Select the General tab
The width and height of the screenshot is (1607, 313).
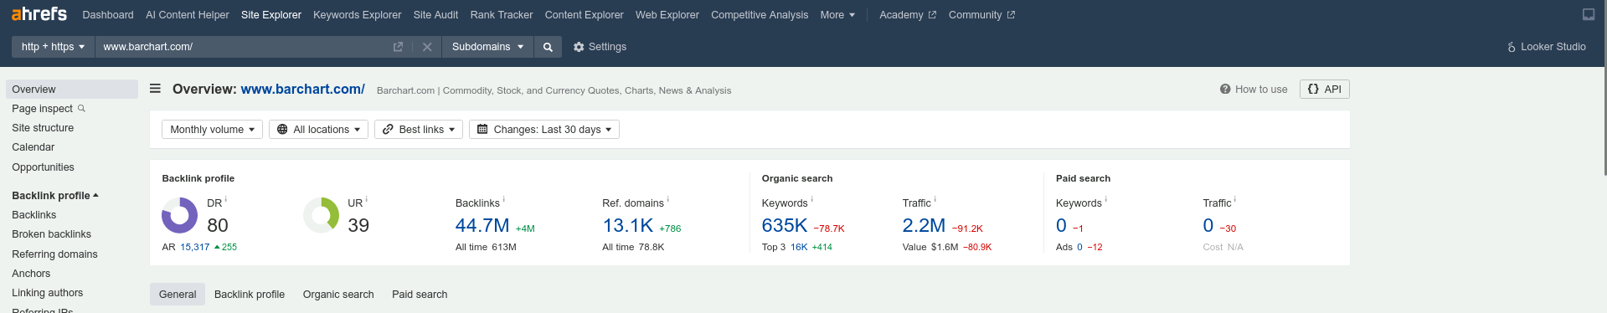coord(178,294)
